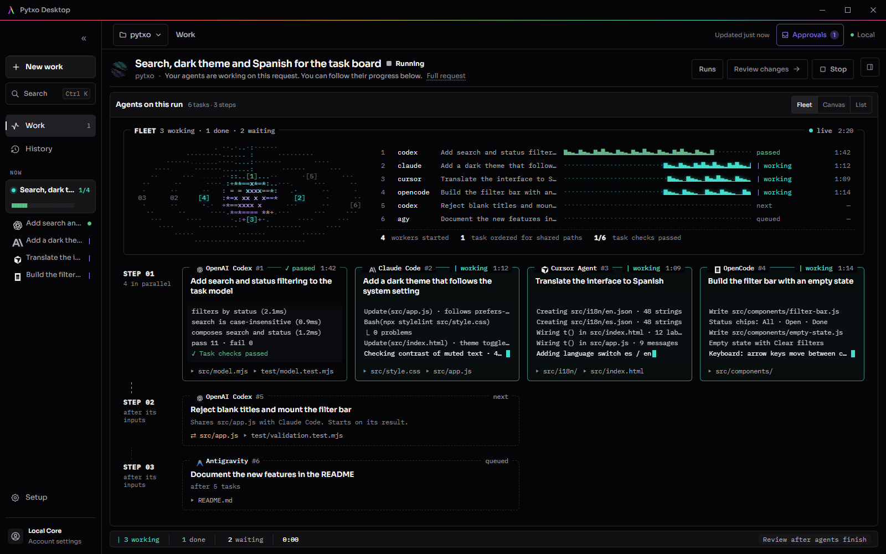
Task: Click "Review after agents finish" in status bar
Action: 815,540
